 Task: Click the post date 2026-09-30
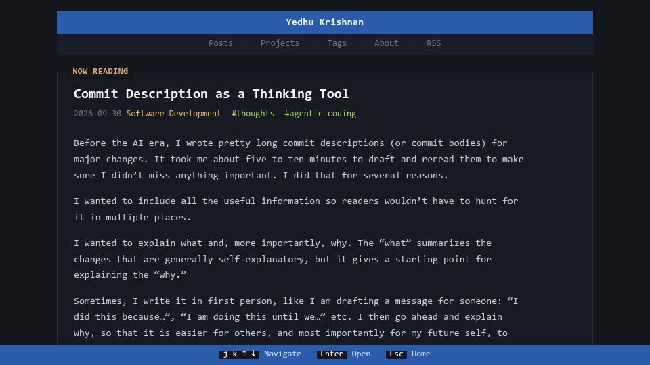pos(97,114)
